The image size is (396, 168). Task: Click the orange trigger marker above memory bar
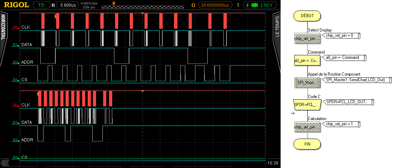coord(114,3)
